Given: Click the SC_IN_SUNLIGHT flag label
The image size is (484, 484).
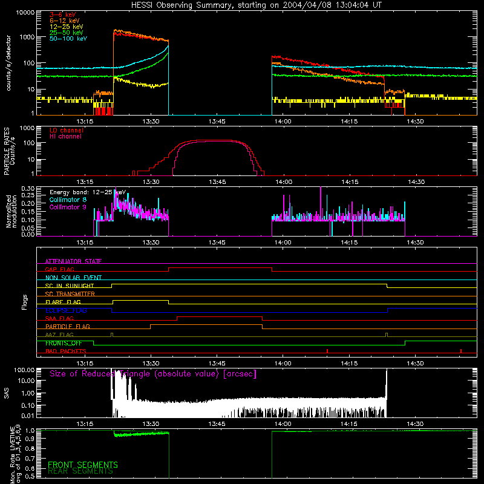Looking at the screenshot, I should tap(70, 286).
